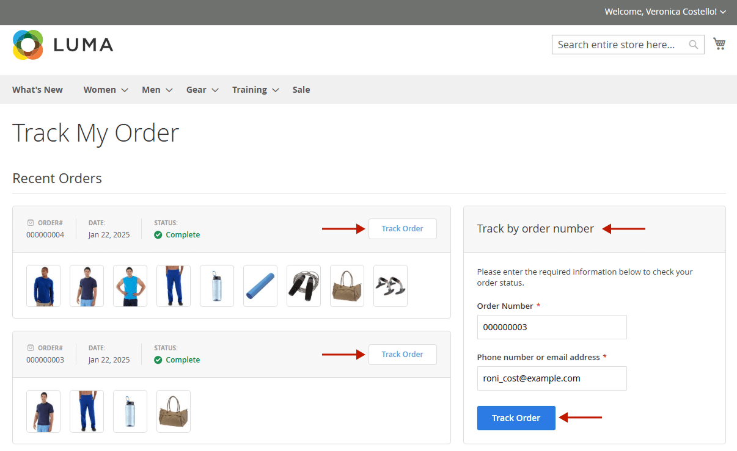Open the shopping cart
The height and width of the screenshot is (451, 737).
[x=719, y=44]
